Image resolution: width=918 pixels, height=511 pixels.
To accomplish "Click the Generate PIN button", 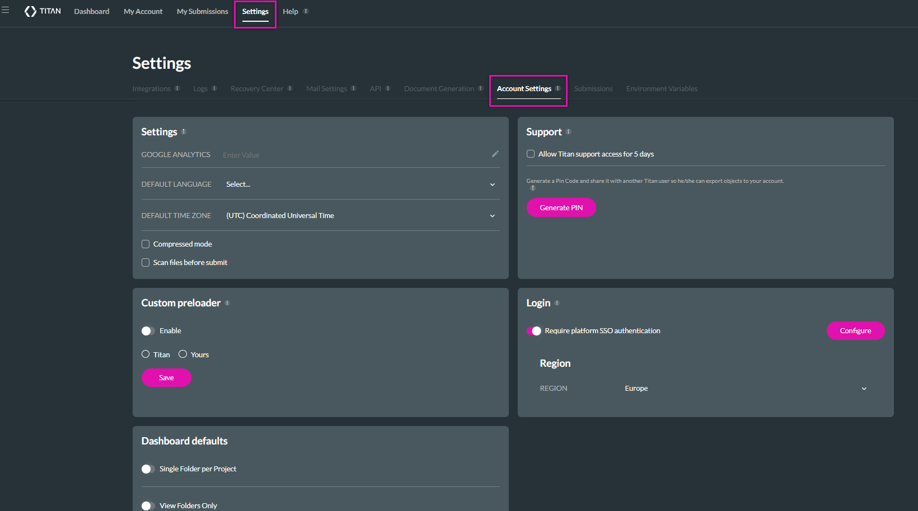I will point(561,207).
